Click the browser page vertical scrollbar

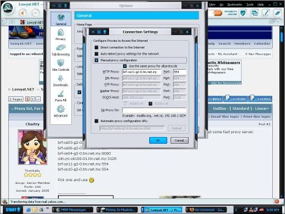click(282, 111)
